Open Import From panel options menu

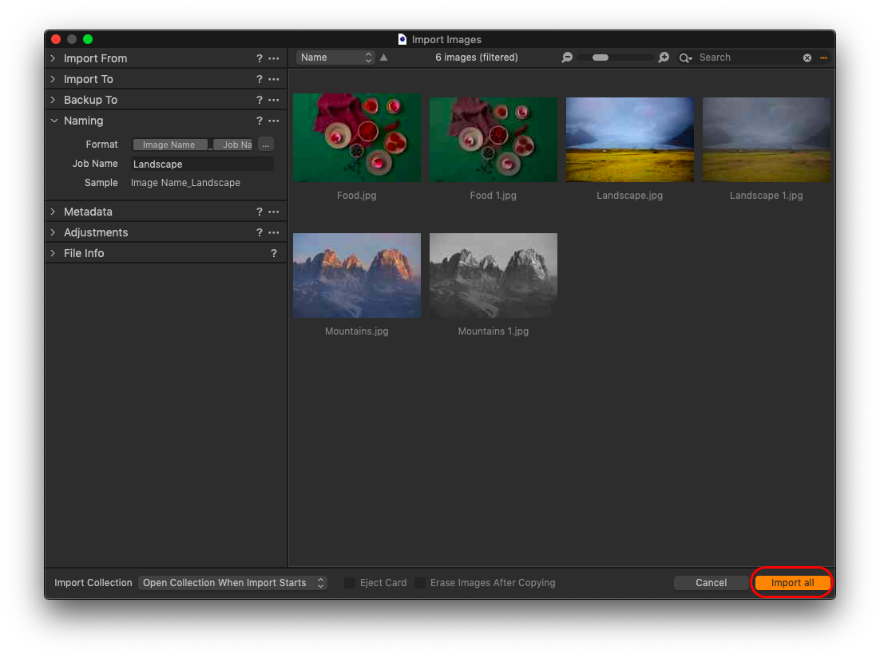coord(274,58)
